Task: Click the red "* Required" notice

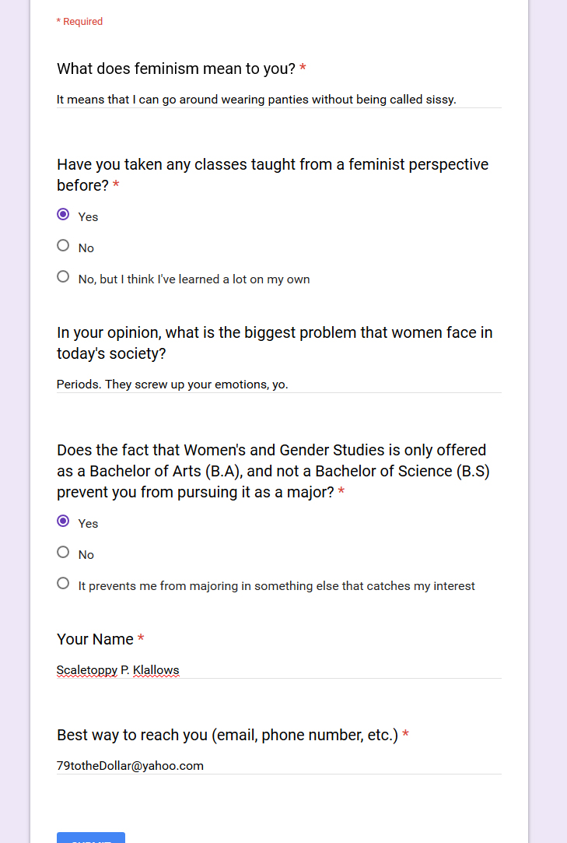Action: coord(79,22)
